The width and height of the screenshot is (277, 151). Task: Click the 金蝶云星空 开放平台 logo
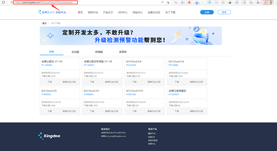(x=52, y=12)
